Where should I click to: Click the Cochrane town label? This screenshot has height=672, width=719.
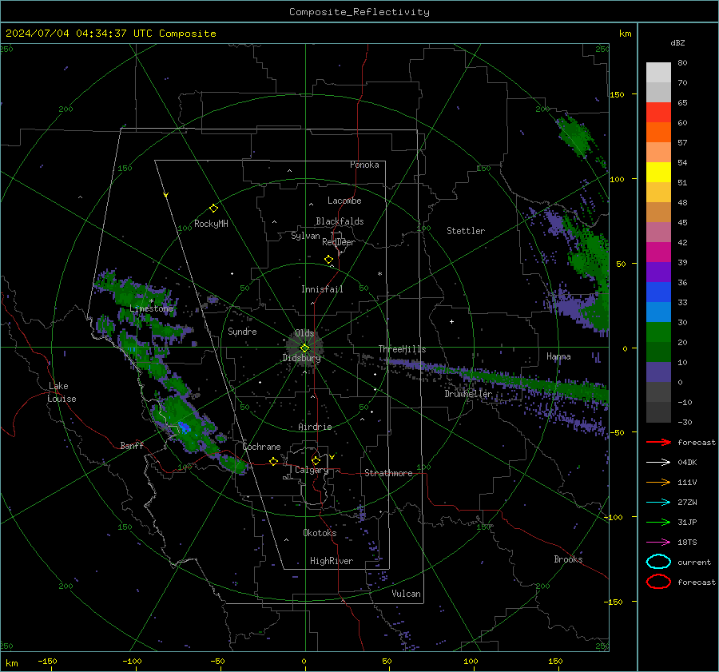tap(261, 447)
